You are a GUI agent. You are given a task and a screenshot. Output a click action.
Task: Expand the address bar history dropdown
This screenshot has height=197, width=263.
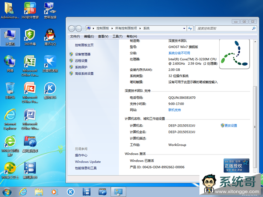[184, 28]
